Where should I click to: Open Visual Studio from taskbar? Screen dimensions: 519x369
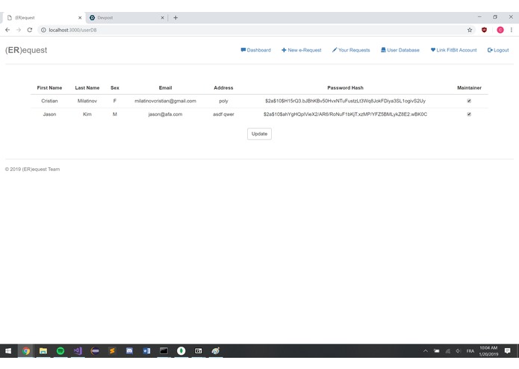tap(78, 351)
